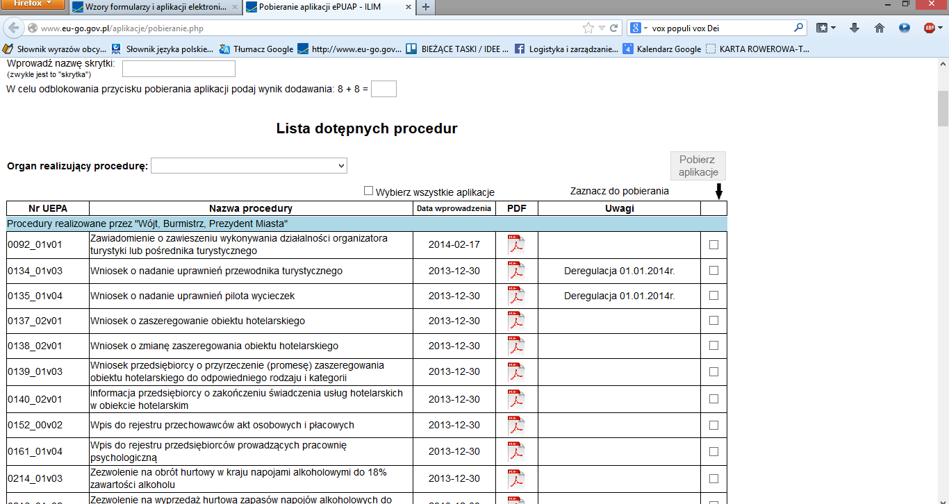Click 'Deregulacja 01.01.2014r.' in row 0134_01v03
The width and height of the screenshot is (949, 504).
coord(619,271)
